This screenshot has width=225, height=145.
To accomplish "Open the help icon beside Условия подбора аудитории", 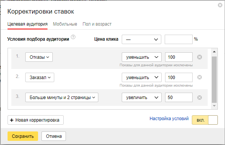I will [73, 37].
